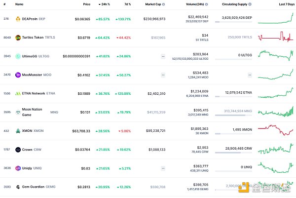
Task: Select the Crown coin logo
Action: (18, 149)
